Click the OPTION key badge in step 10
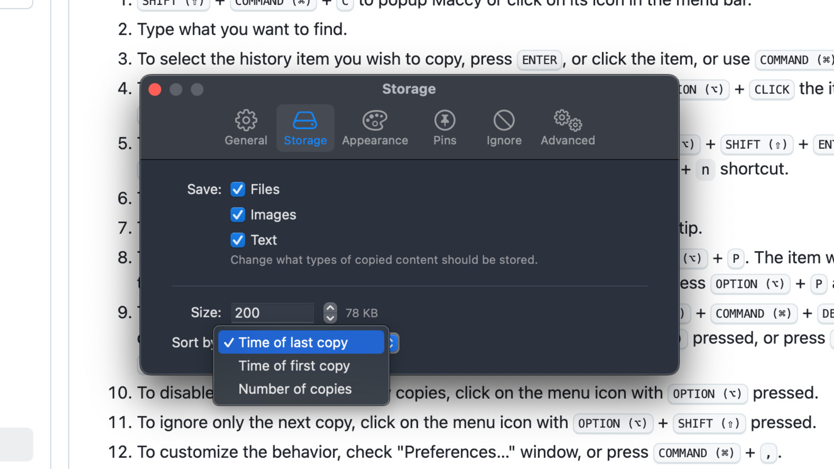This screenshot has width=834, height=469. [708, 393]
